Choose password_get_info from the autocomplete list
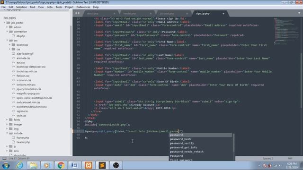The width and height of the screenshot is (303, 170). tap(201, 147)
